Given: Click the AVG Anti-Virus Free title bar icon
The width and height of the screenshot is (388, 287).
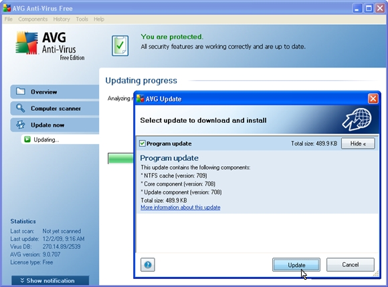Looking at the screenshot, I should 7,8.
